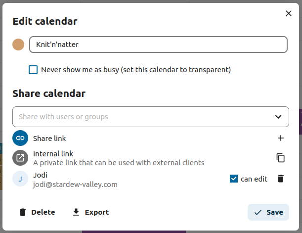Screen dimensions: 302x233
Task: Click the private link description text
Action: pos(119,162)
